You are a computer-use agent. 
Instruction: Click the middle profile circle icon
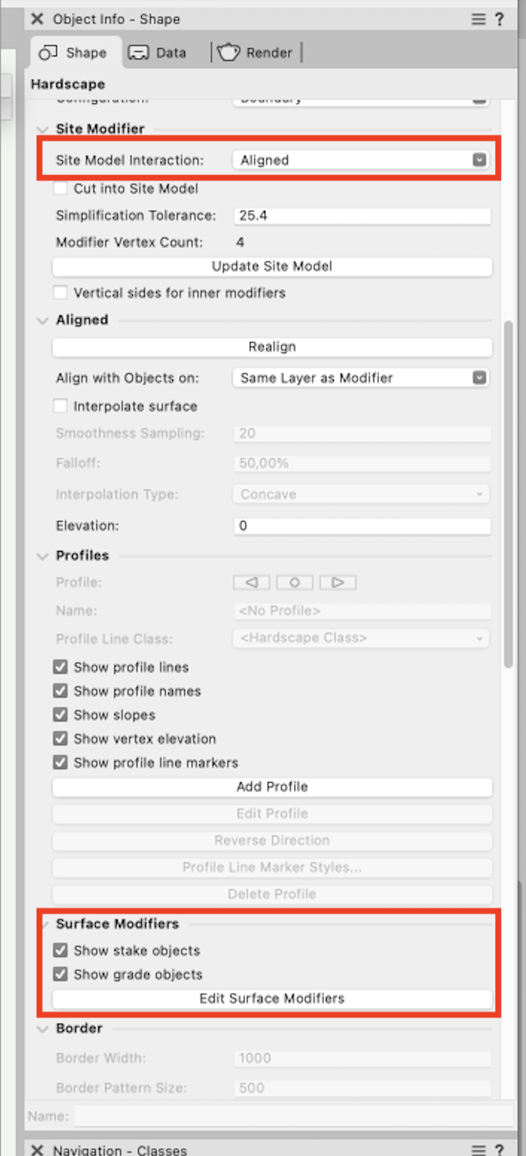click(x=294, y=582)
